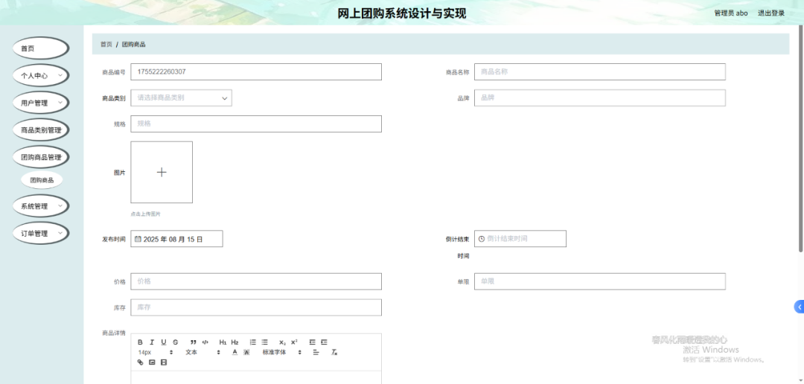This screenshot has width=804, height=384.
Task: Click the plus to upload picture
Action: pyautogui.click(x=162, y=172)
